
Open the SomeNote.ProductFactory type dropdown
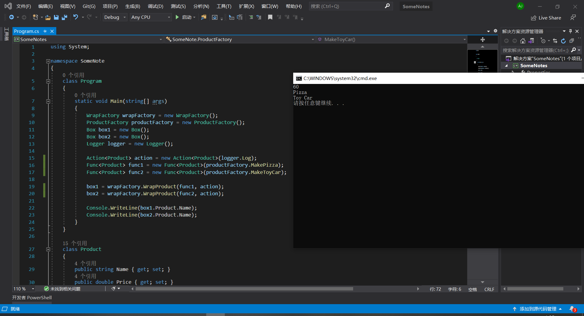pyautogui.click(x=240, y=40)
